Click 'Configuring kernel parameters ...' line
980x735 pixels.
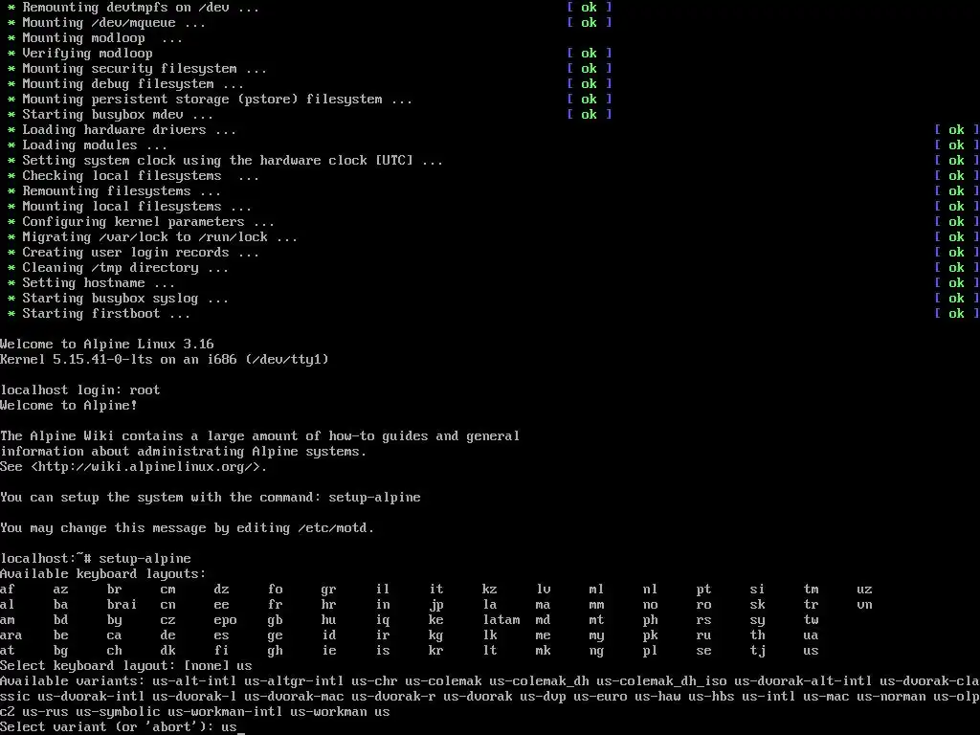pyautogui.click(x=148, y=222)
